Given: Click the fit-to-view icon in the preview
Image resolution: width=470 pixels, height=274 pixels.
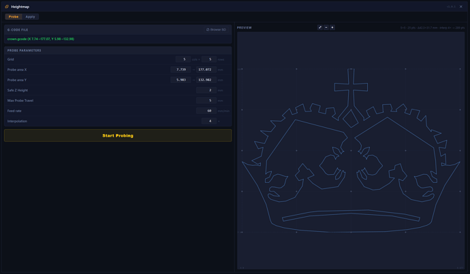Looking at the screenshot, I should (320, 27).
